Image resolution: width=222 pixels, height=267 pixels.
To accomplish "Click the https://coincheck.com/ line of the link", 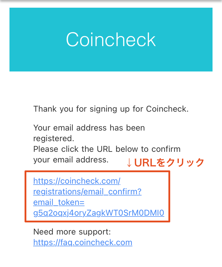I will click(77, 181).
